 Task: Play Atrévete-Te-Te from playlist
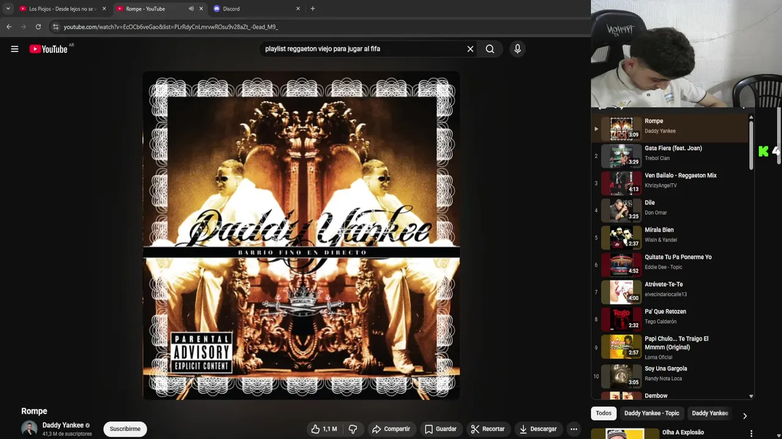tap(670, 292)
